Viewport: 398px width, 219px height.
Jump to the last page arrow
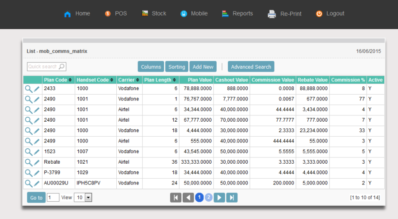point(232,198)
